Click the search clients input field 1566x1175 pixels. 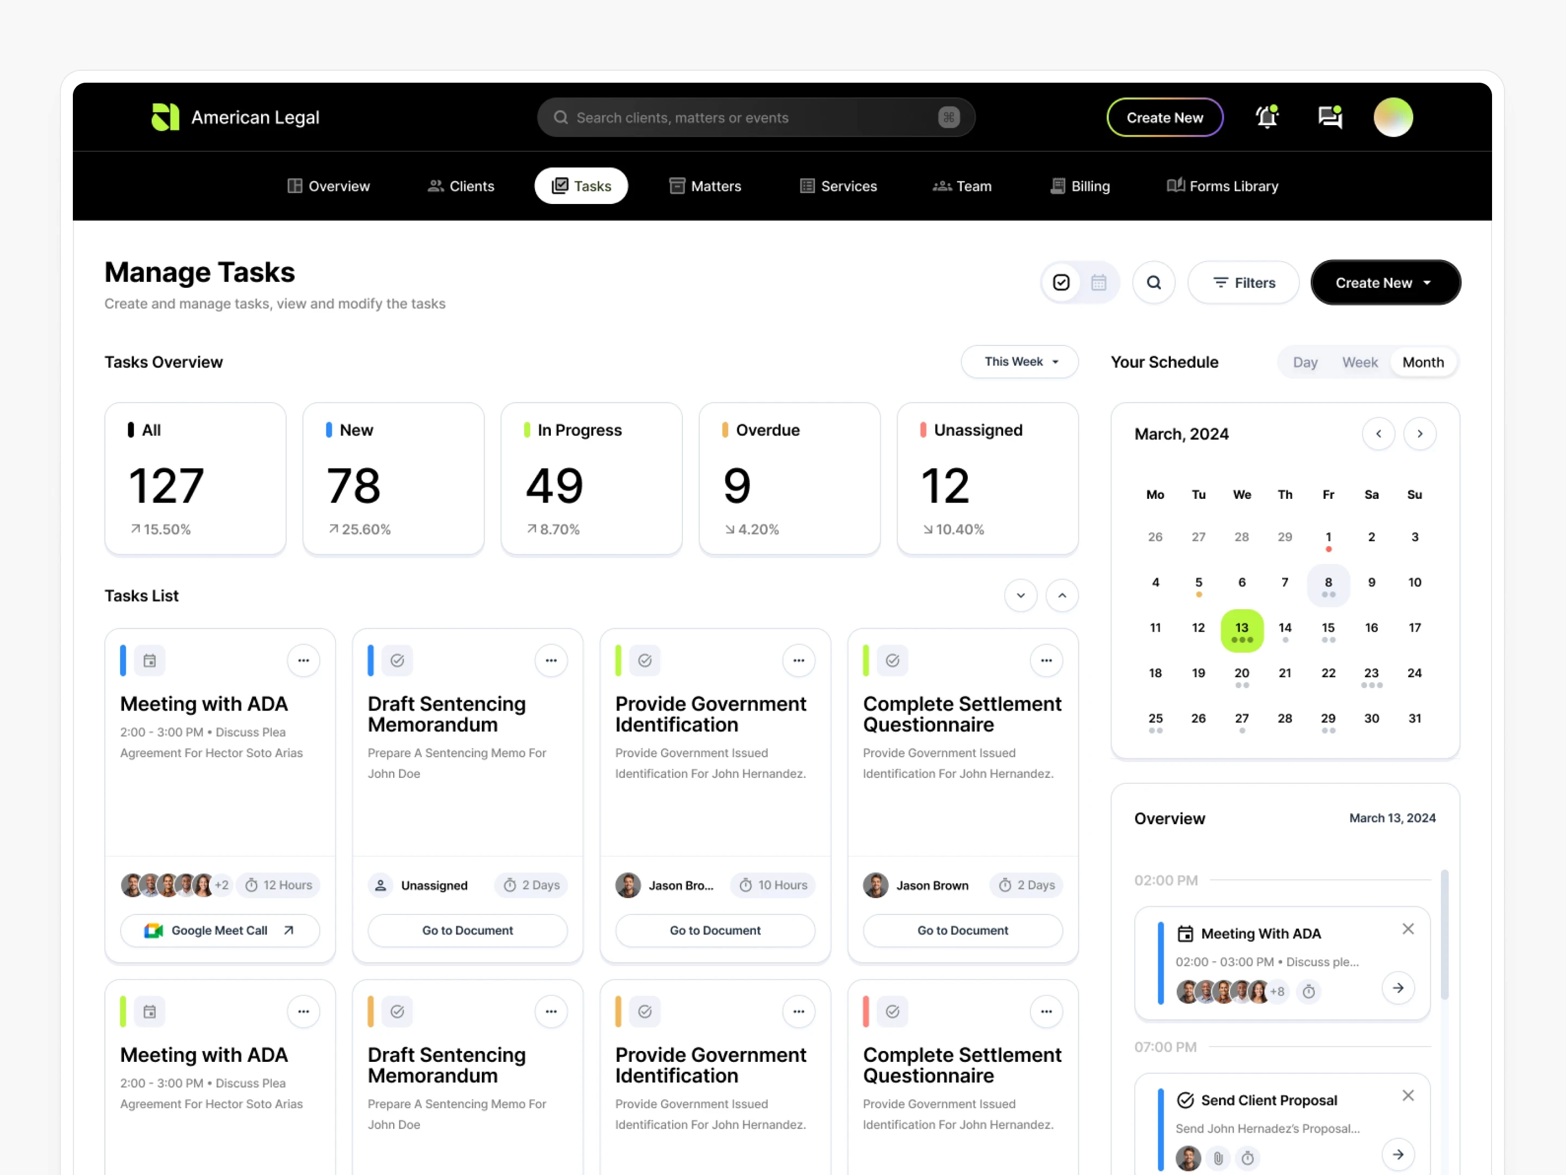coord(750,117)
